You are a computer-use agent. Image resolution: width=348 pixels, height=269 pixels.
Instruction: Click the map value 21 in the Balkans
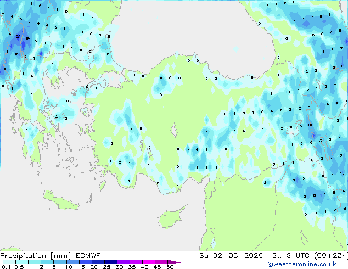click(x=19, y=36)
